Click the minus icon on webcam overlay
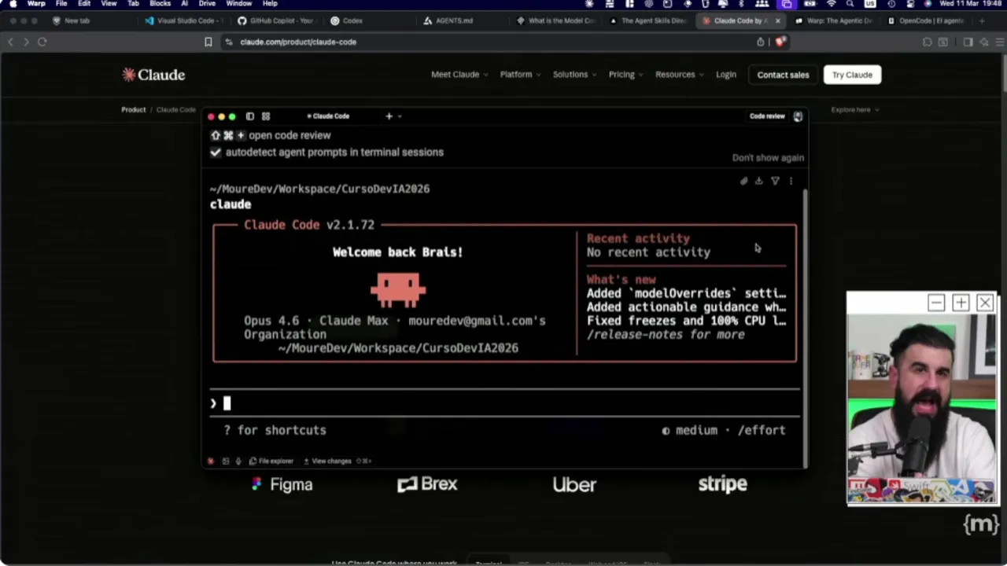1007x566 pixels. [936, 303]
